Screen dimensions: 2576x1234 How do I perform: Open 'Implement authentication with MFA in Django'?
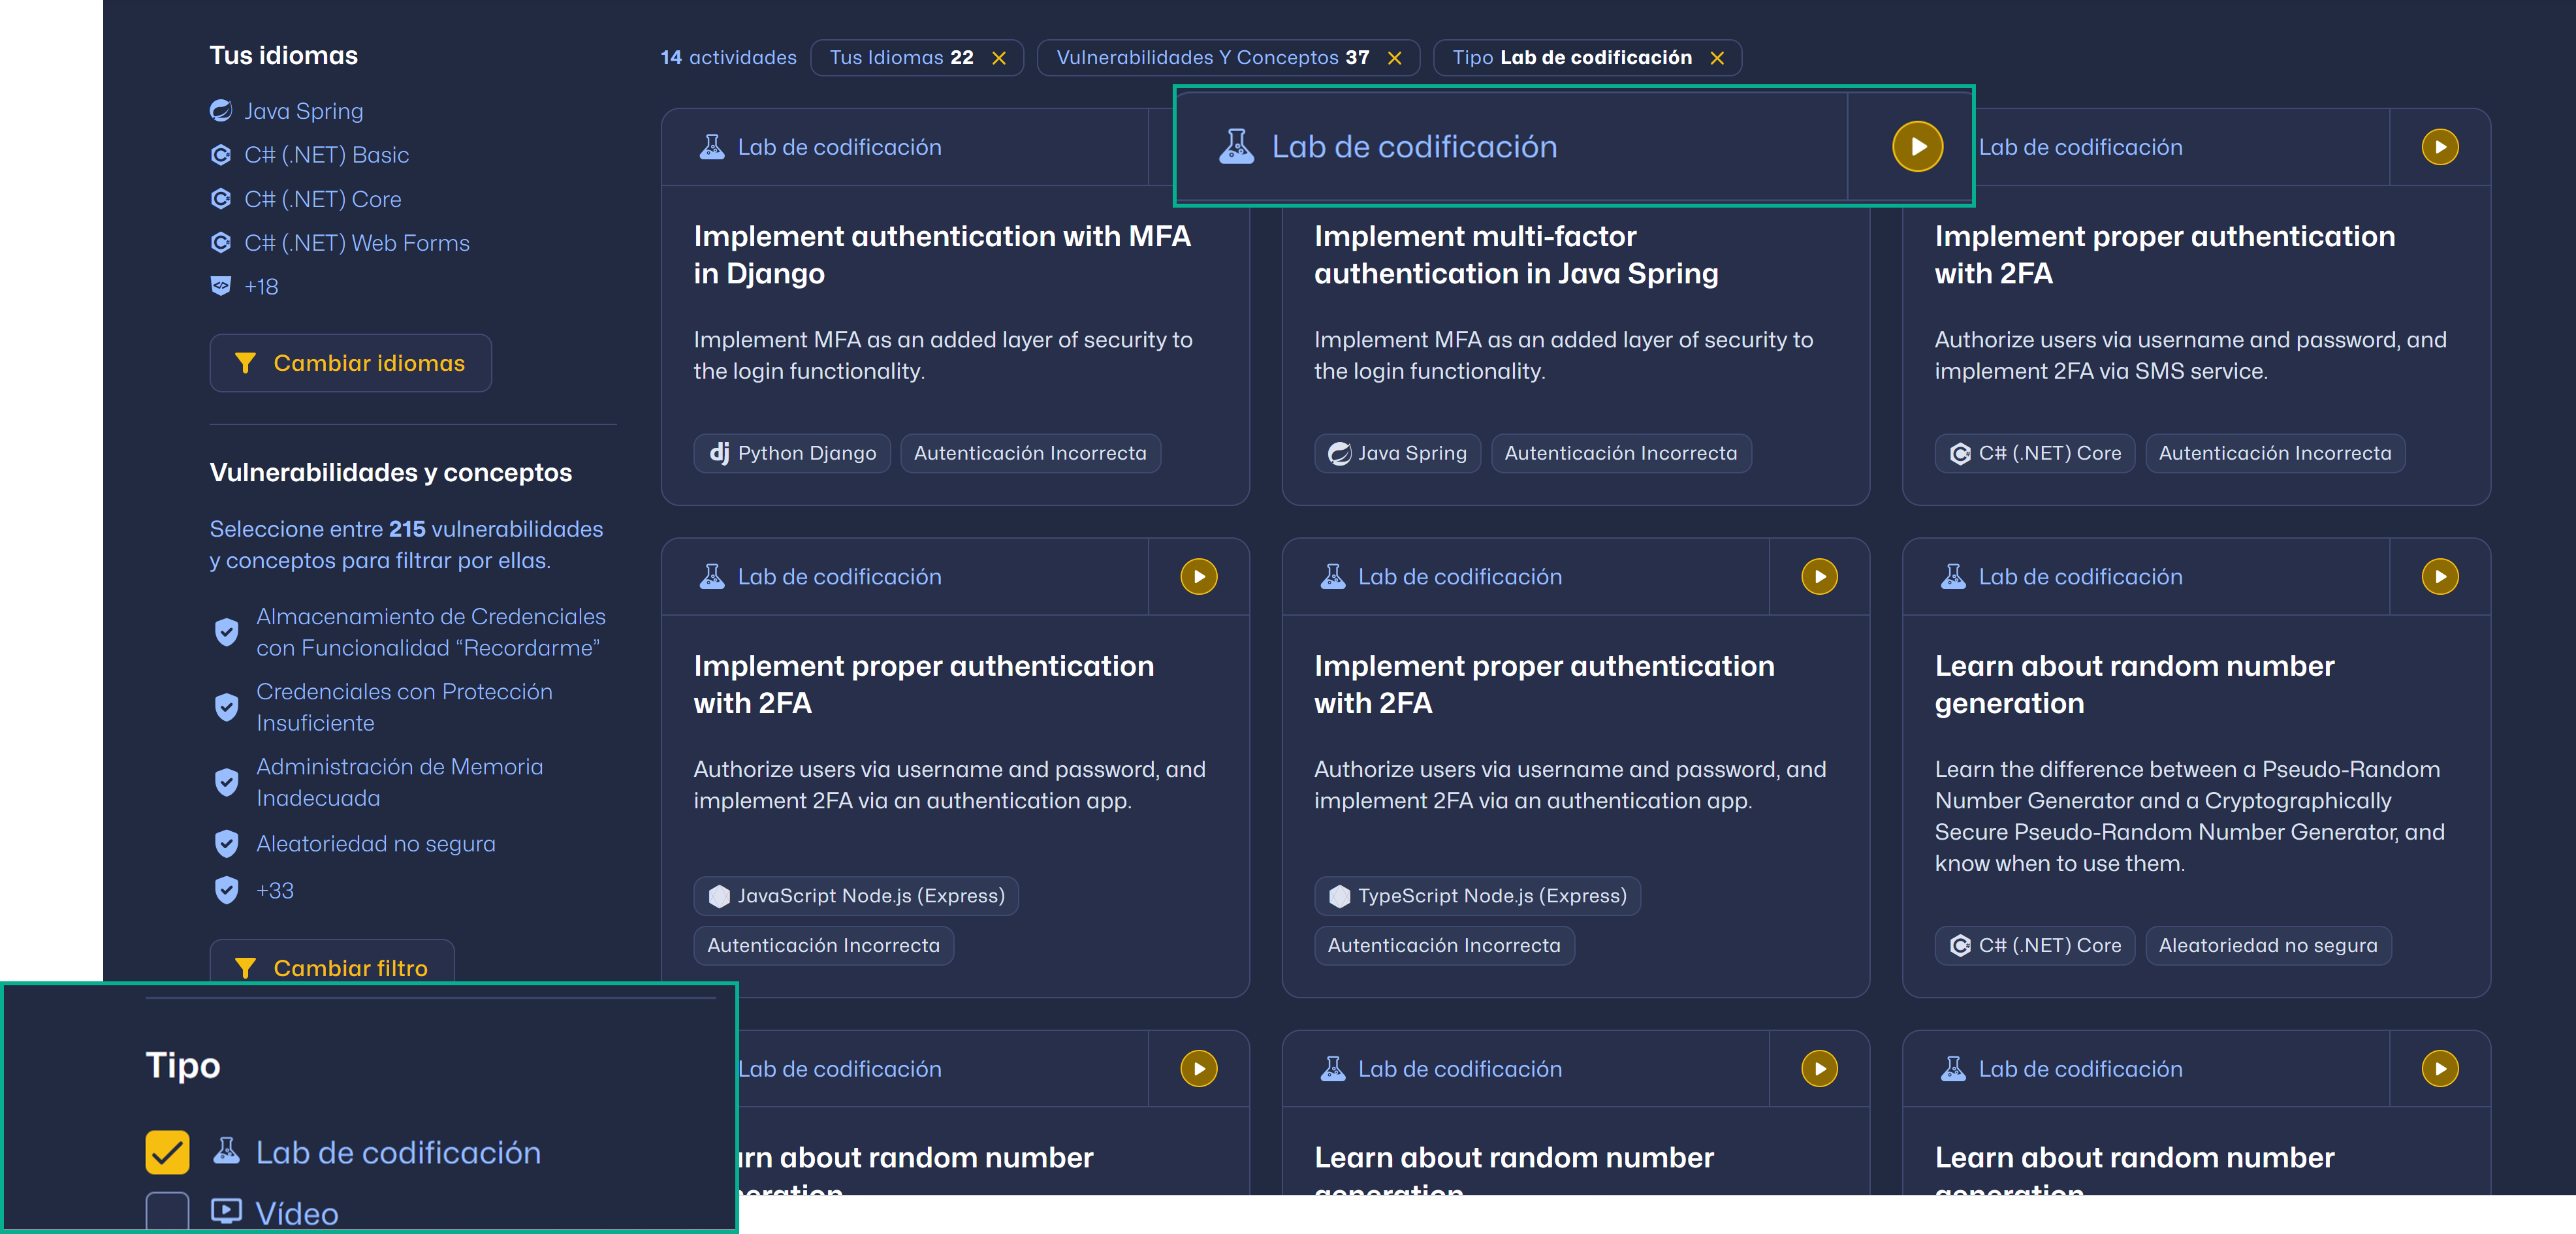coord(942,255)
